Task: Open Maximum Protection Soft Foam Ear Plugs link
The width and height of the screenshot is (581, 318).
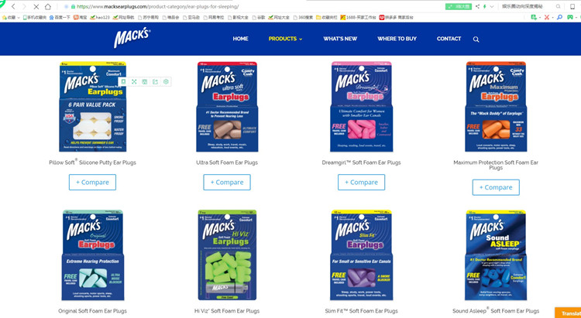Action: 496,165
